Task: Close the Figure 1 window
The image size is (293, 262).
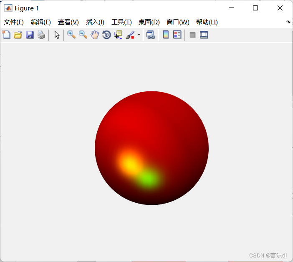Action: pos(280,8)
